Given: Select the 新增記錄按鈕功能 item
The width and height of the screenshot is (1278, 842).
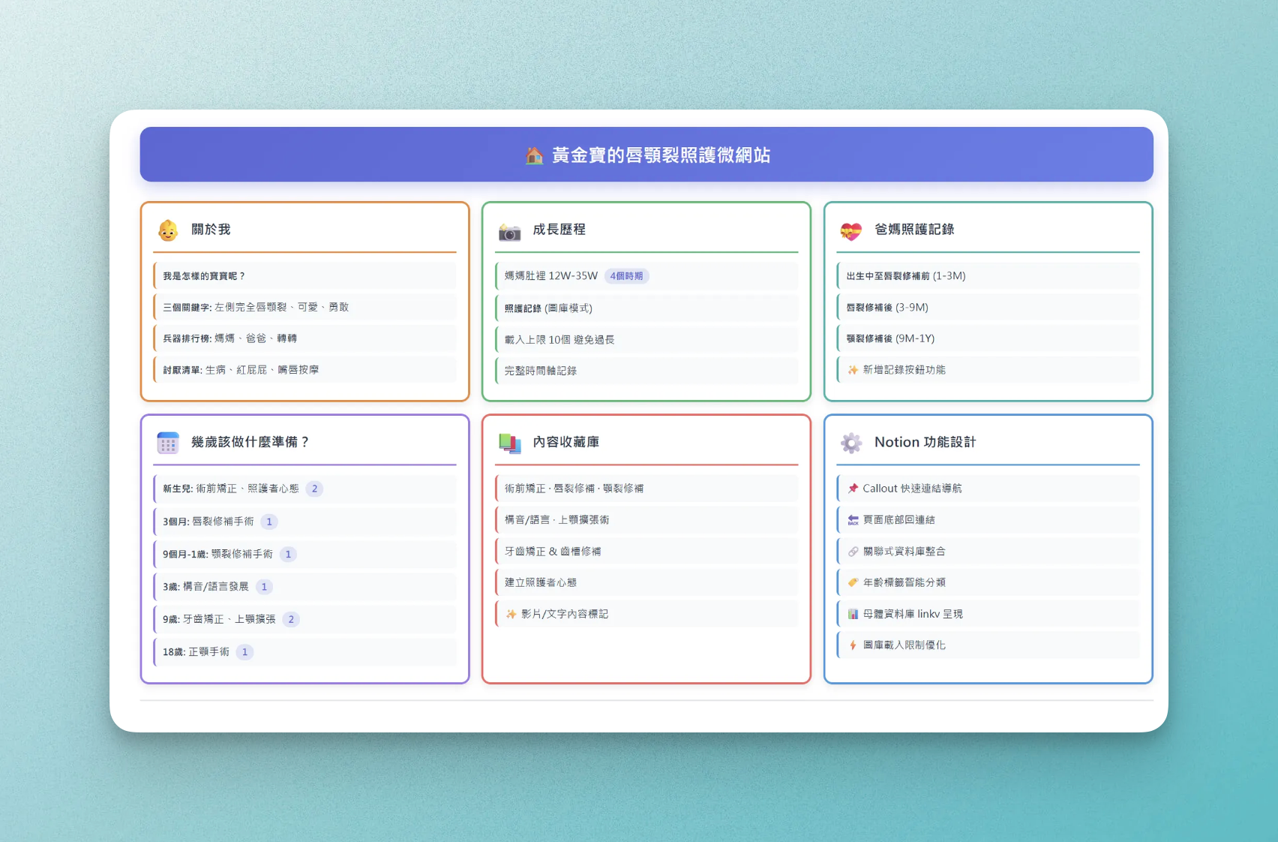Looking at the screenshot, I should (x=904, y=370).
